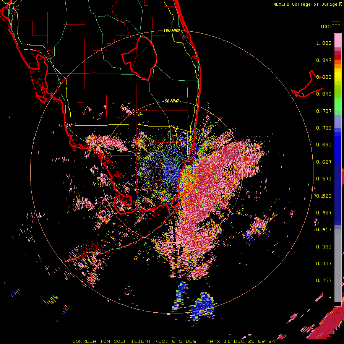
Task: Select the 09:24 timestamp
Action: [267, 341]
